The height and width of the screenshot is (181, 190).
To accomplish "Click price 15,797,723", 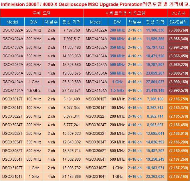I will pyautogui.click(x=155, y=48).
